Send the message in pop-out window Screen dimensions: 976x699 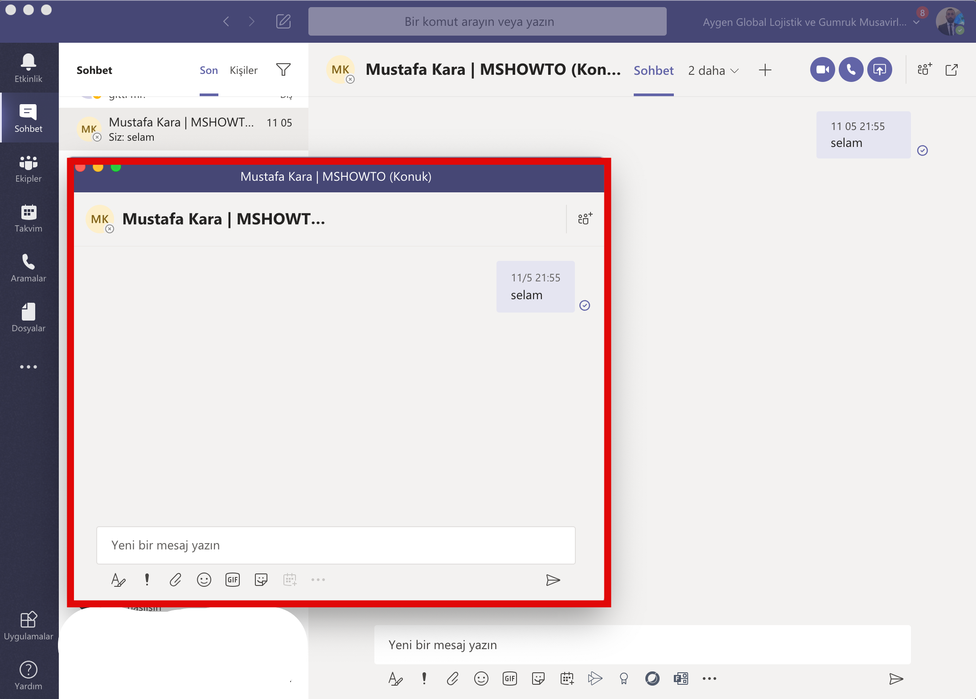[x=553, y=580]
